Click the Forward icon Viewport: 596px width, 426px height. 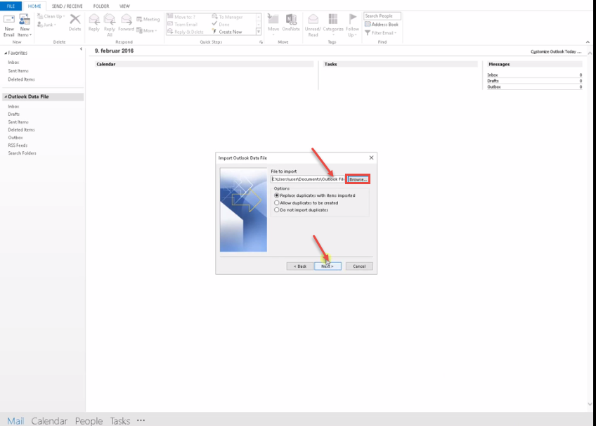tap(127, 19)
